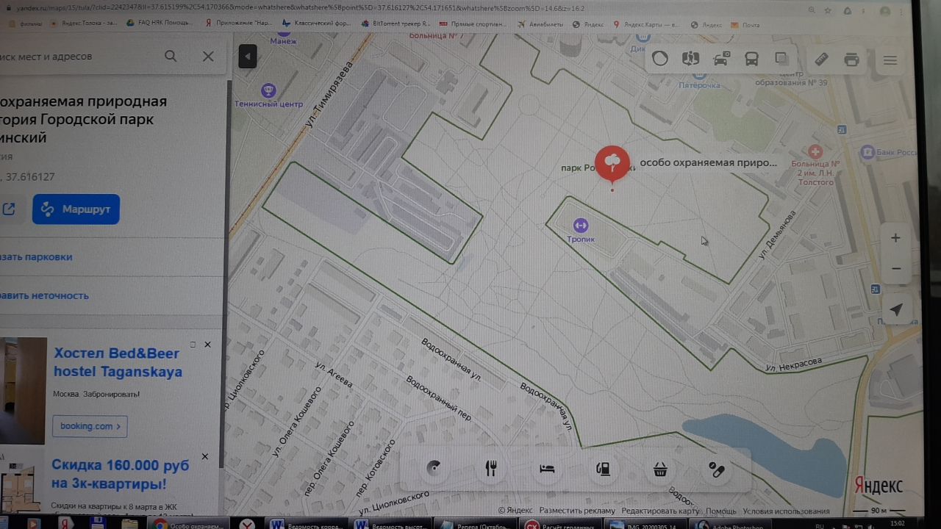
Task: Click the print map icon
Action: [851, 60]
